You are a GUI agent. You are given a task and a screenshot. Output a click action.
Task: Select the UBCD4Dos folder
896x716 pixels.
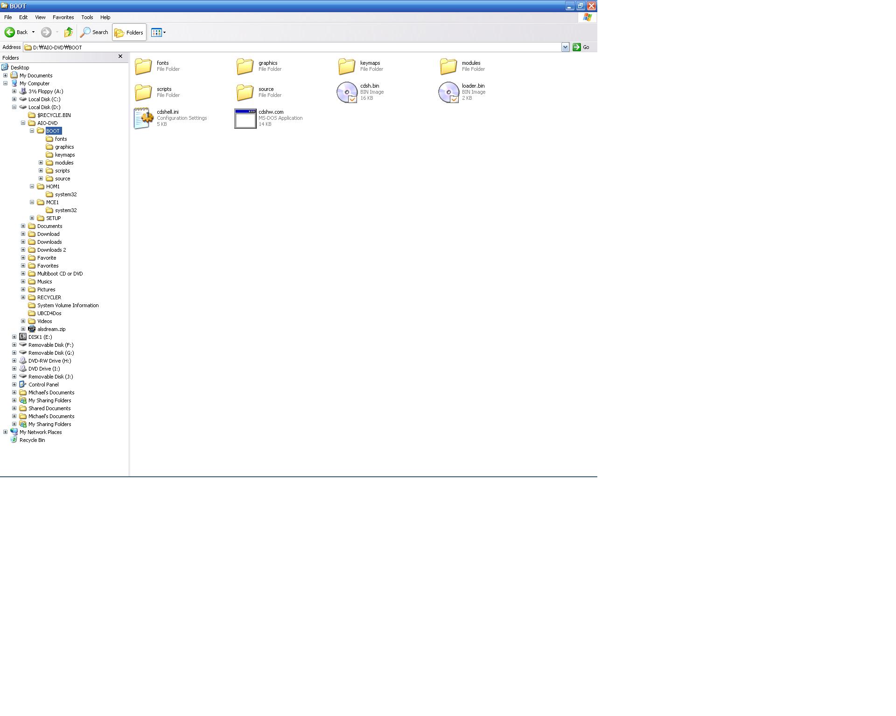[49, 313]
